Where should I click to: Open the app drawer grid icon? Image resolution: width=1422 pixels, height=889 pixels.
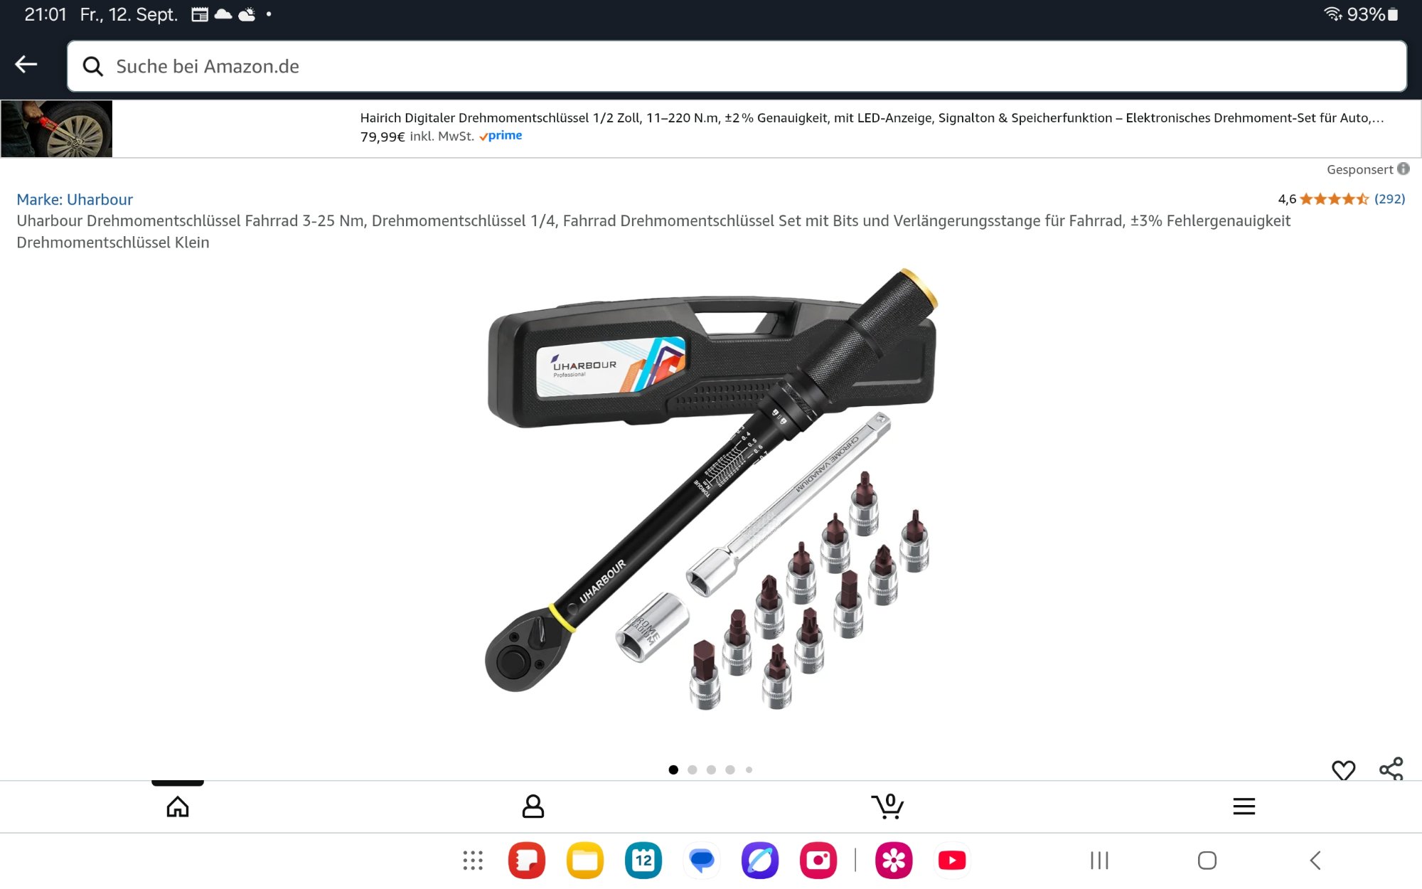tap(473, 861)
